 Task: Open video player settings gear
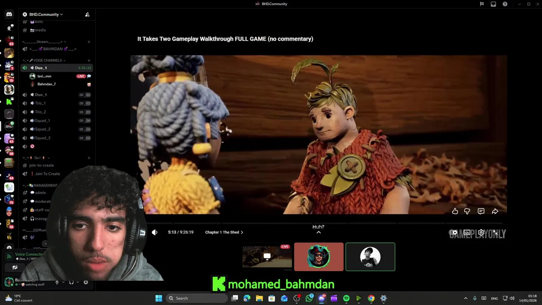tap(481, 232)
